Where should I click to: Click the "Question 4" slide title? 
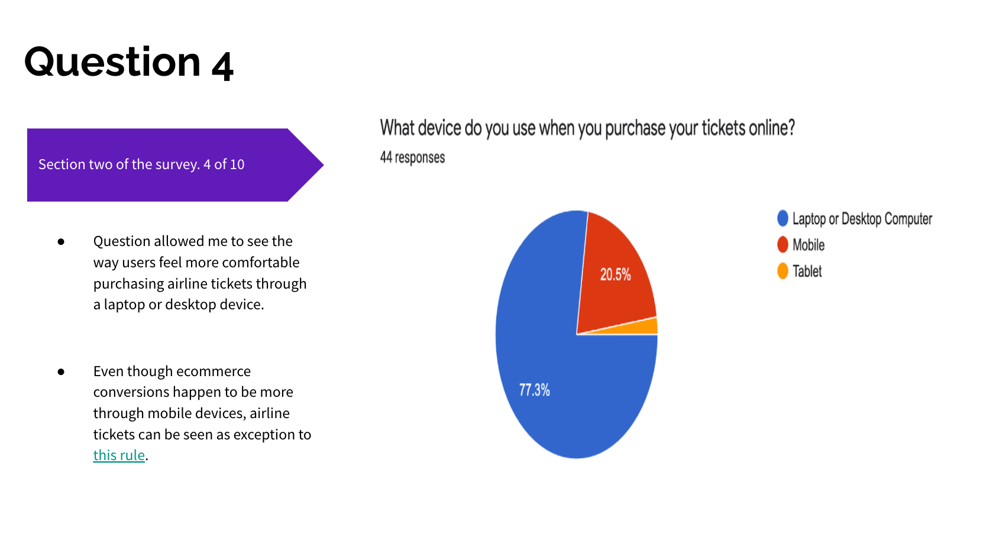[129, 63]
